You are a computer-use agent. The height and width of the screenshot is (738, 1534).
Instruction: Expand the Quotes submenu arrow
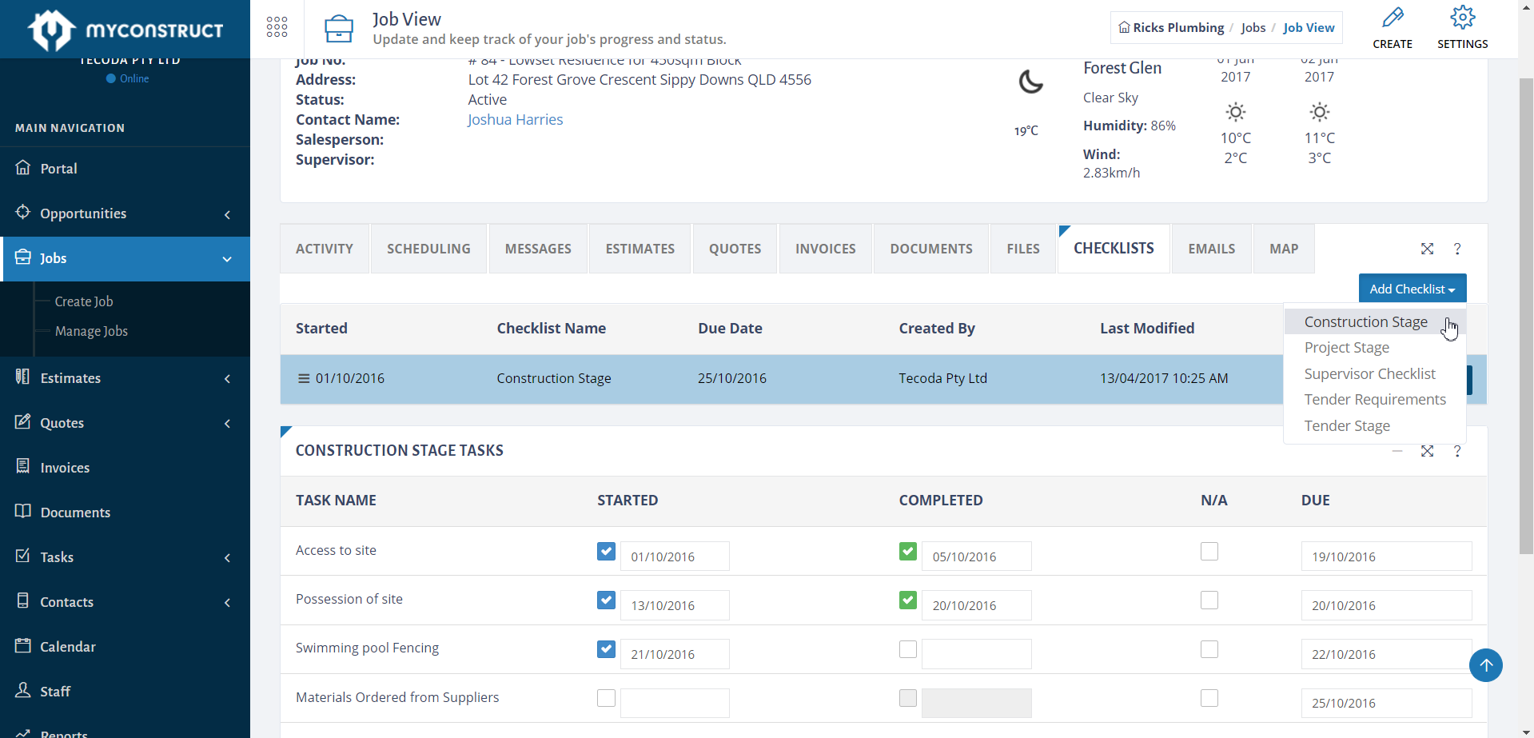tap(227, 424)
